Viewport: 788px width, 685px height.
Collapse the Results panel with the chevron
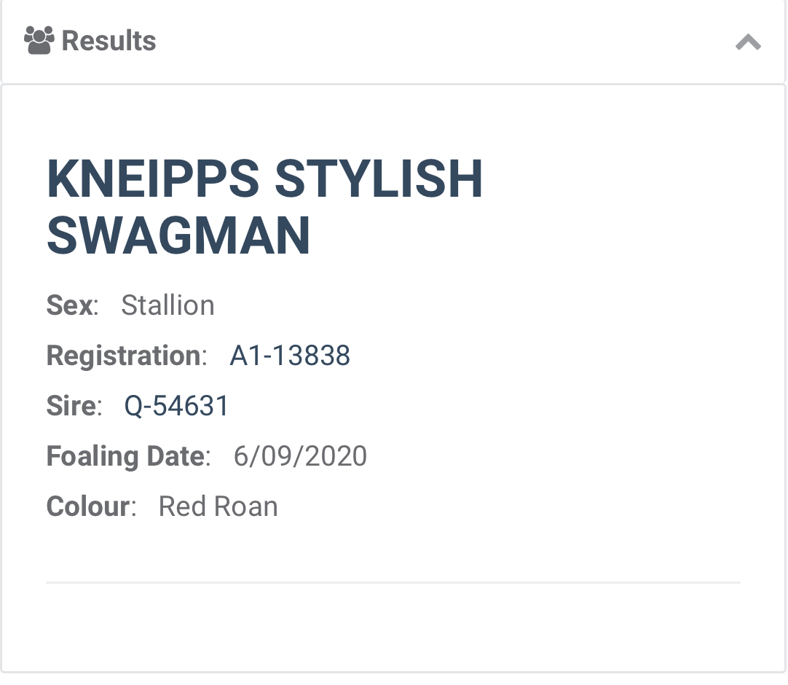pyautogui.click(x=748, y=42)
